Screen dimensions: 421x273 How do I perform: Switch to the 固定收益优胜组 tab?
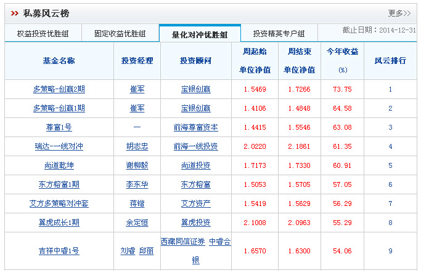[x=120, y=33]
